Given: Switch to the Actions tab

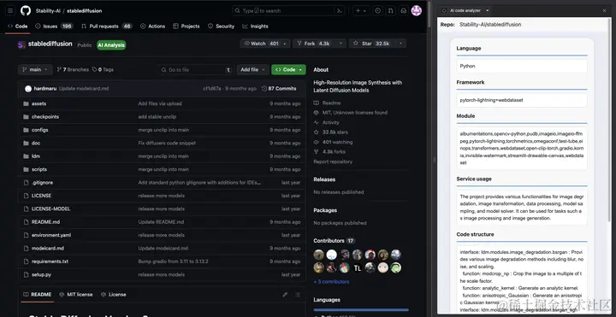Looking at the screenshot, I should pyautogui.click(x=152, y=26).
